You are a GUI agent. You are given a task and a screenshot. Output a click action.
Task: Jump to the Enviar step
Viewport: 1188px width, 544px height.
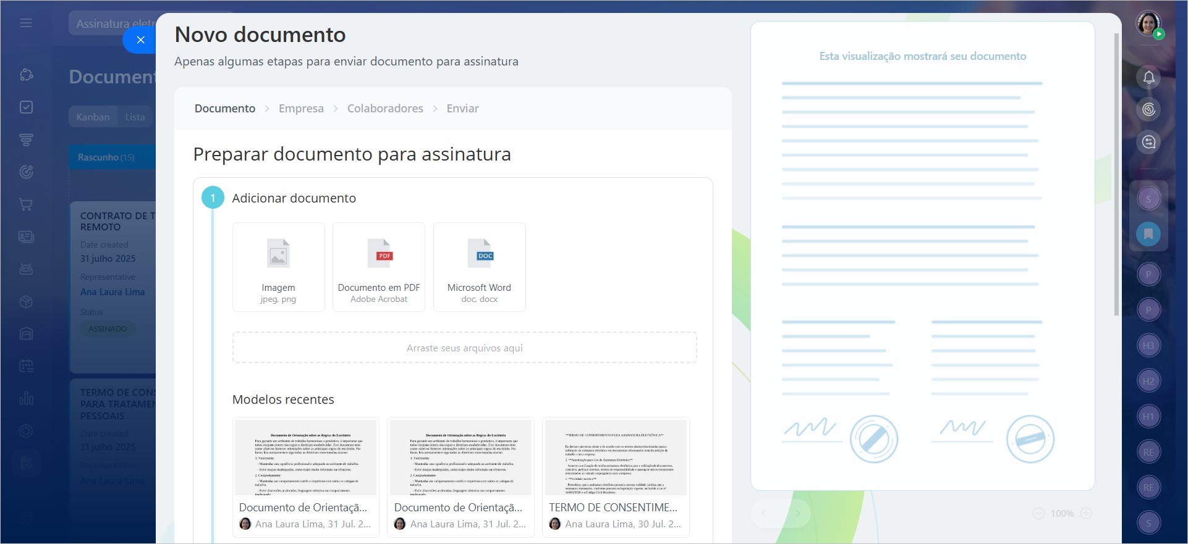click(462, 109)
